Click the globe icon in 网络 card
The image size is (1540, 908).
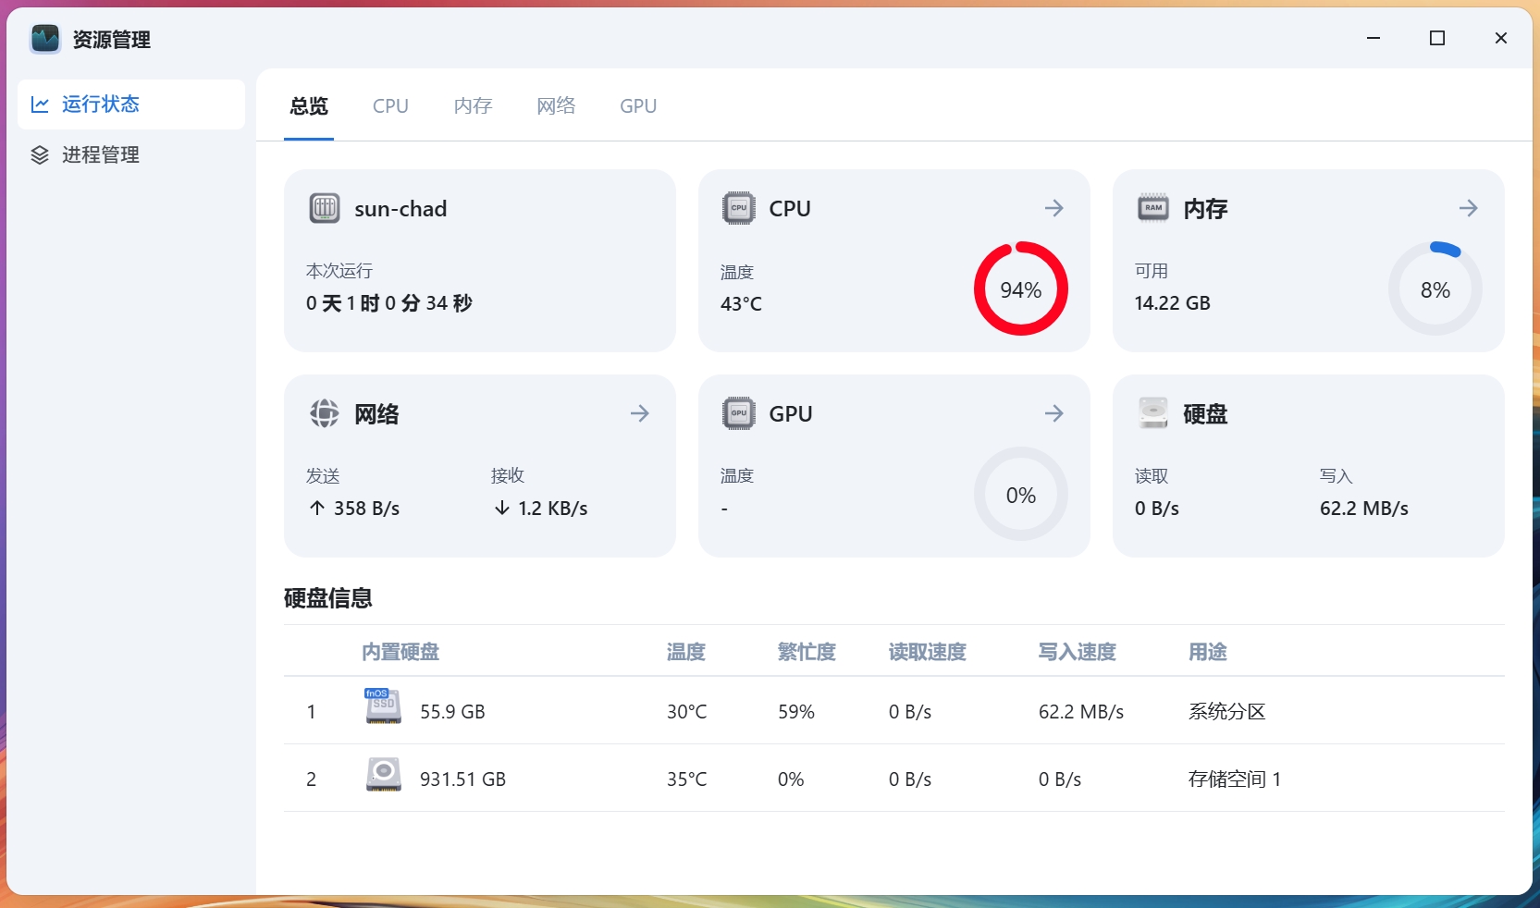[325, 413]
